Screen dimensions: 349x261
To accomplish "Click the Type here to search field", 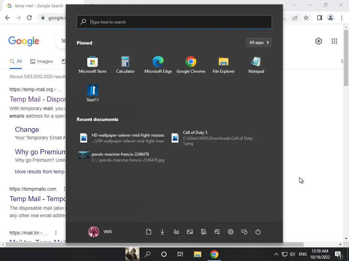I will point(174,22).
